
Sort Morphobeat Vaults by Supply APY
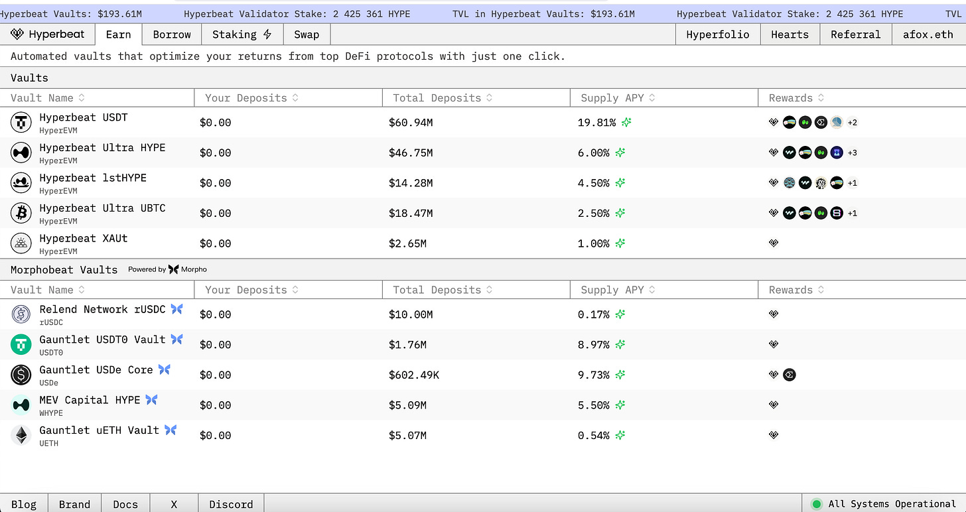tap(618, 290)
